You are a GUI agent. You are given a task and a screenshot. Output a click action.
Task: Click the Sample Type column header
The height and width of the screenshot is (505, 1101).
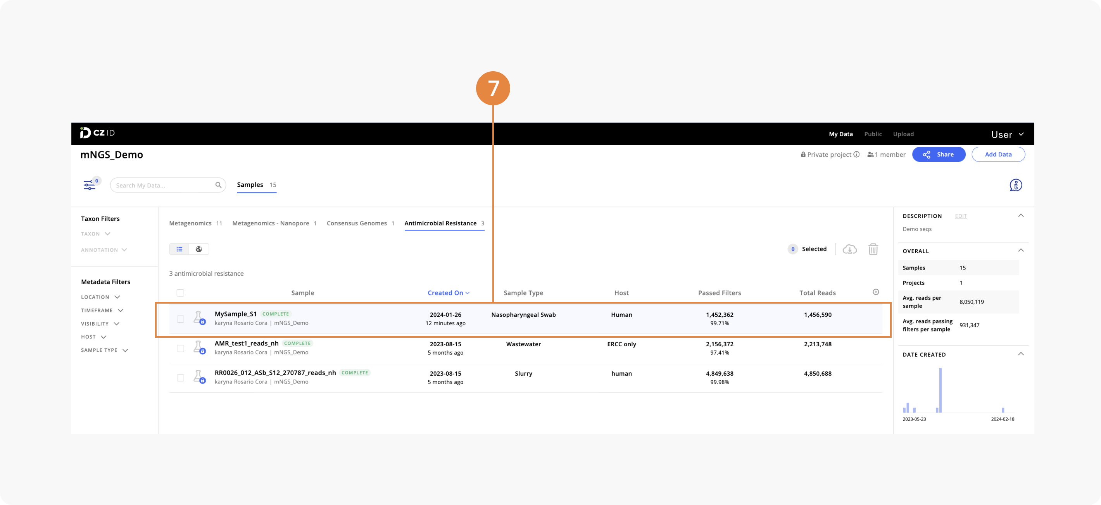[523, 293]
